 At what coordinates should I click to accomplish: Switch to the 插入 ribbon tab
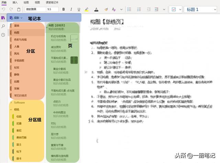point(15,2)
